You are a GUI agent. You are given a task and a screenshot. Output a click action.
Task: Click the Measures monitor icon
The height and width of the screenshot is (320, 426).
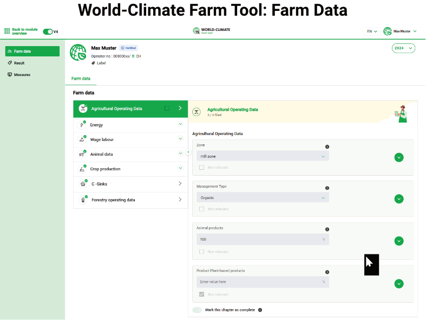pos(10,74)
